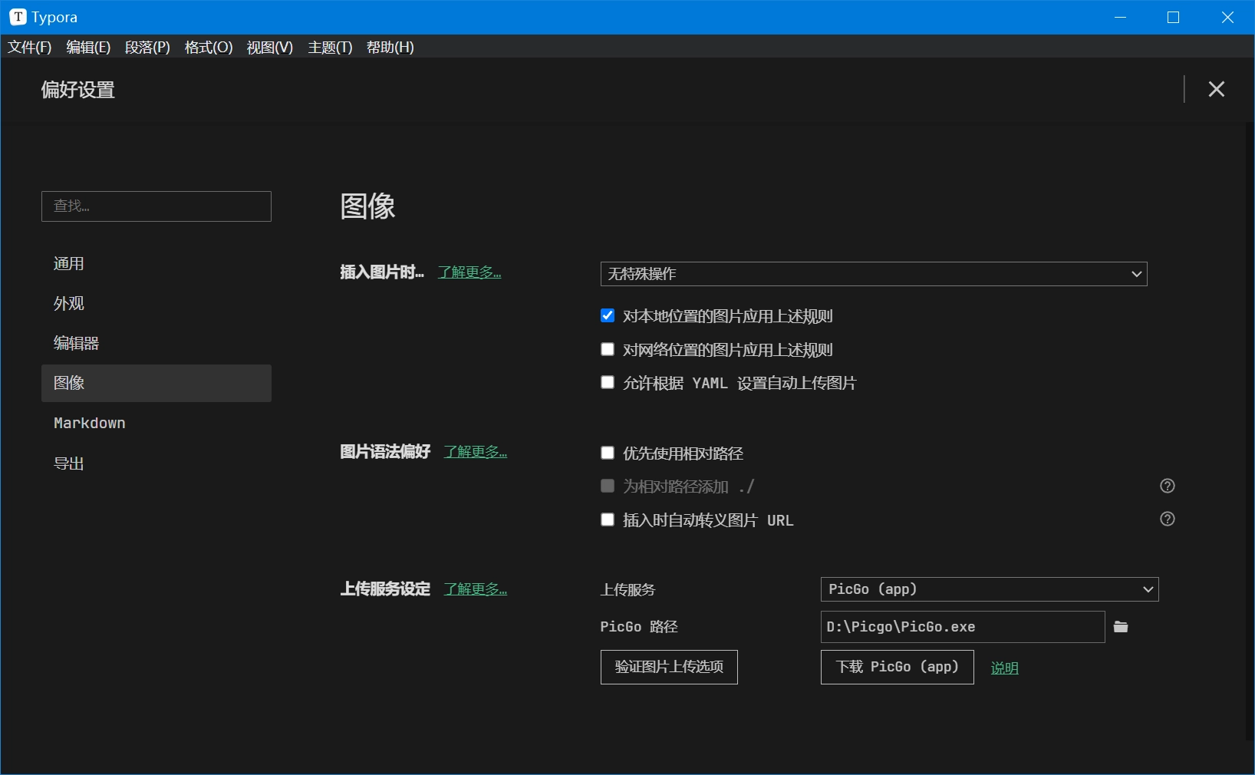The image size is (1255, 775).
Task: Click the help icon beside 为相对路径添加 ./
Action: pyautogui.click(x=1168, y=486)
